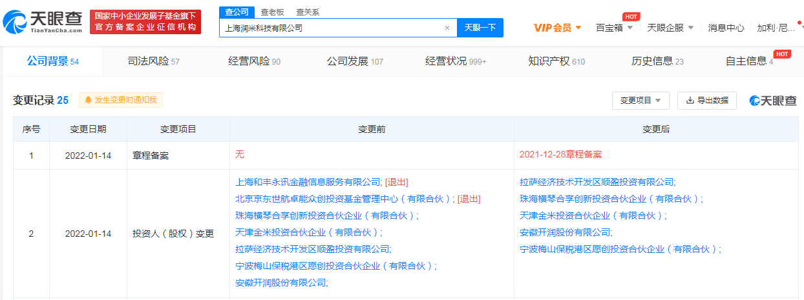Switch to the 司法风险 tab
Screen dimensions: 804x300
point(153,61)
